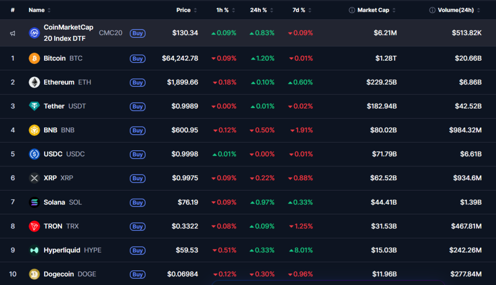496x285 pixels.
Task: Click XRP market cap $62.52B
Action: point(384,178)
